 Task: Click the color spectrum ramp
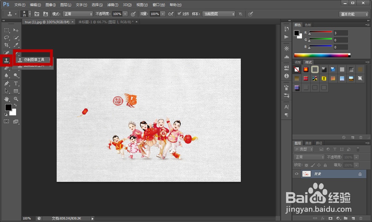[x=322, y=55]
